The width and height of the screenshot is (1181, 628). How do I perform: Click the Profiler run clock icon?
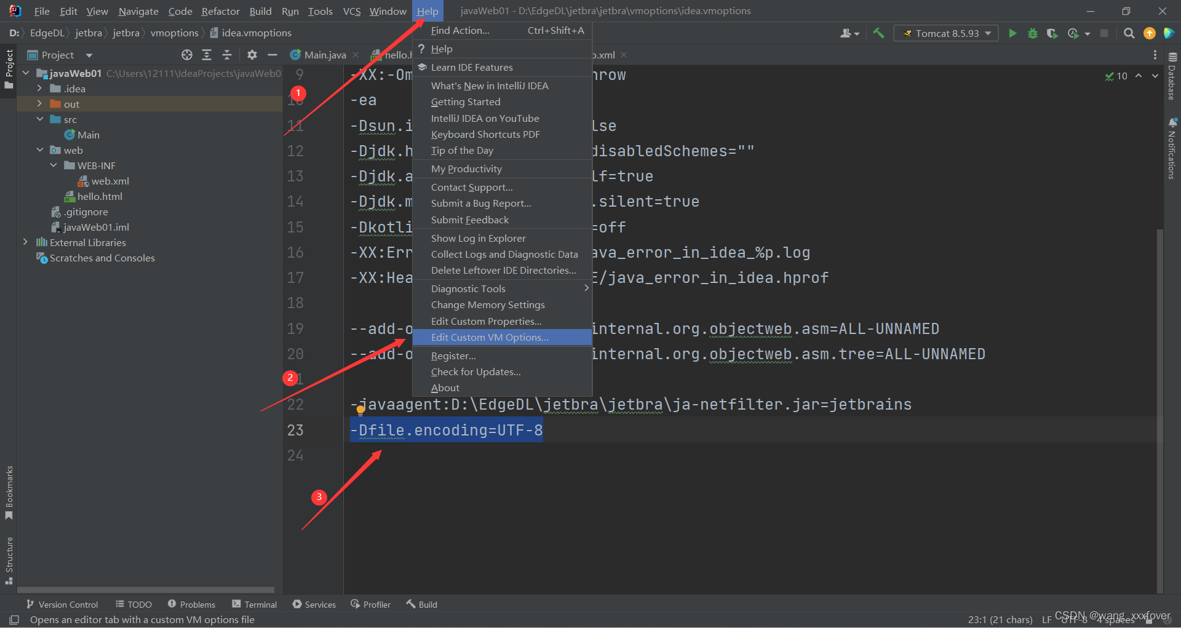click(x=1073, y=33)
